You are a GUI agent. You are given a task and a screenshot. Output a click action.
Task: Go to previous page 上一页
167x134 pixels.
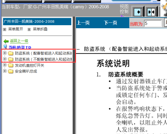83,23
